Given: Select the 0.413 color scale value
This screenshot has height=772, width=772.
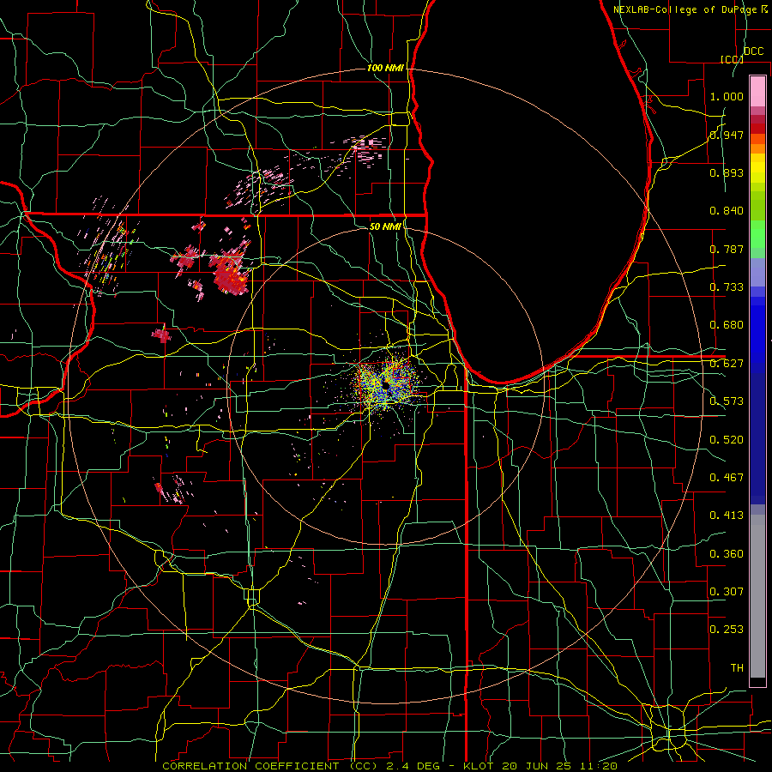Looking at the screenshot, I should 727,516.
